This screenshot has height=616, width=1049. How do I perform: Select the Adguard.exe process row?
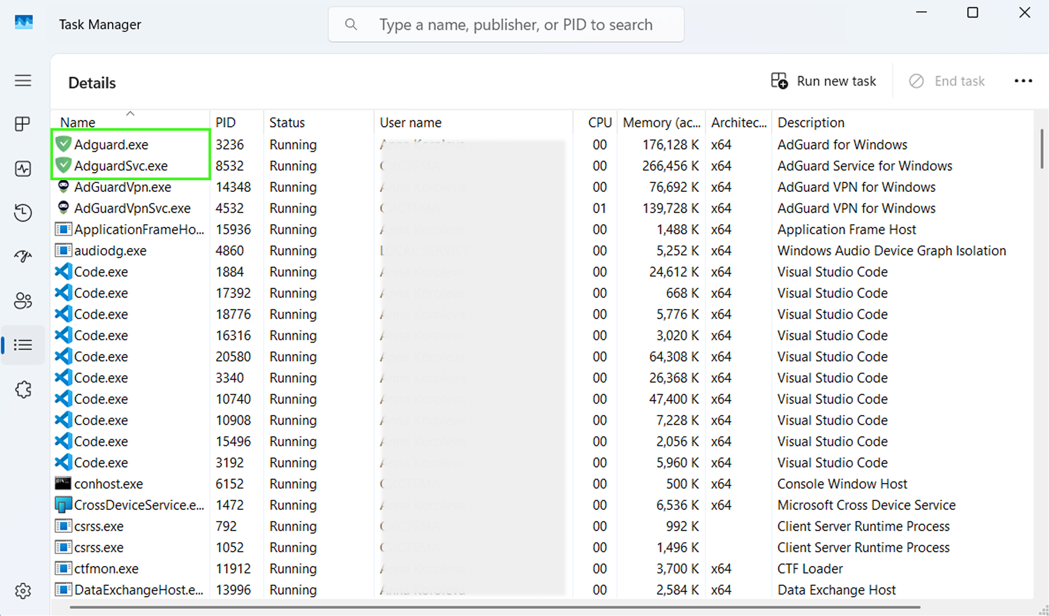[542, 144]
